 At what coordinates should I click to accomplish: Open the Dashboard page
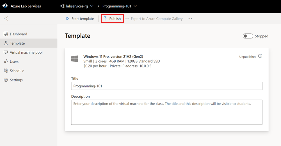pos(19,34)
